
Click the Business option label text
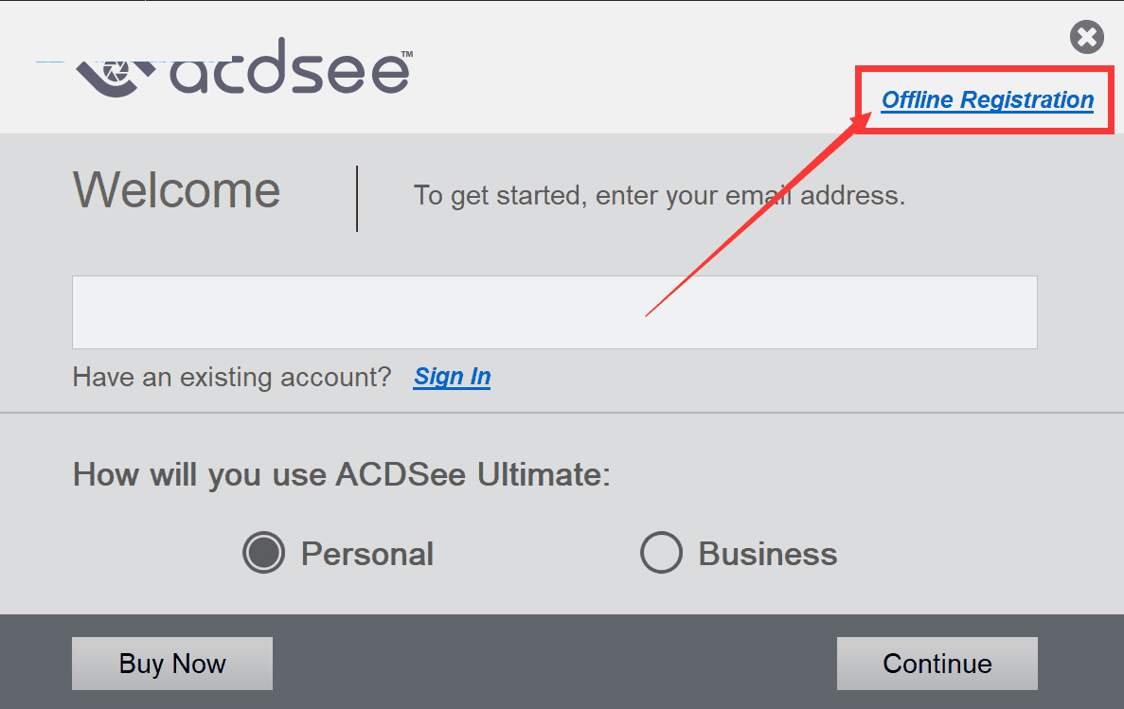(x=767, y=554)
